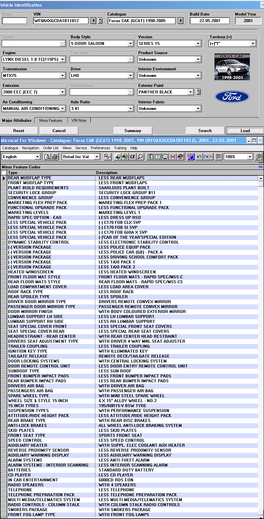Click the list scrollbar up arrow
This screenshot has width=264, height=519.
[261, 178]
